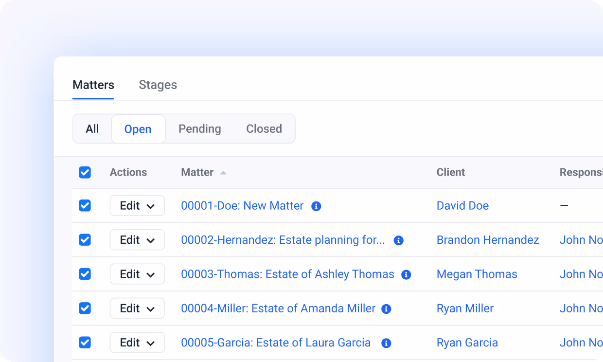Click the Matter column sort arrow
The image size is (603, 362).
pos(223,173)
